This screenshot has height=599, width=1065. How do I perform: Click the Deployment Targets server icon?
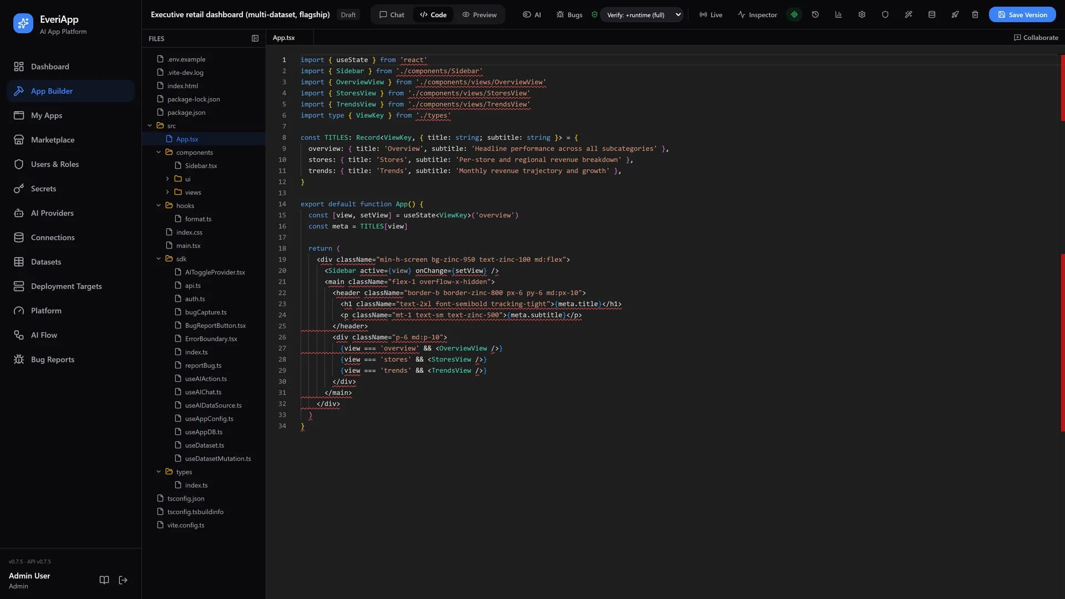19,286
